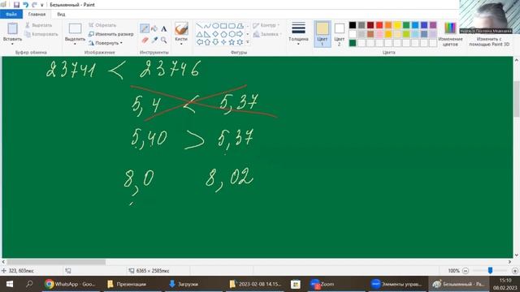The width and height of the screenshot is (520, 292).
Task: Select the Text tool
Action: [164, 29]
